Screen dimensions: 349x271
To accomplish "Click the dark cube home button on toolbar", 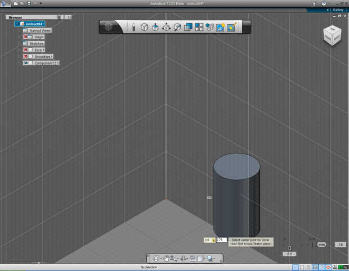I will tap(109, 27).
